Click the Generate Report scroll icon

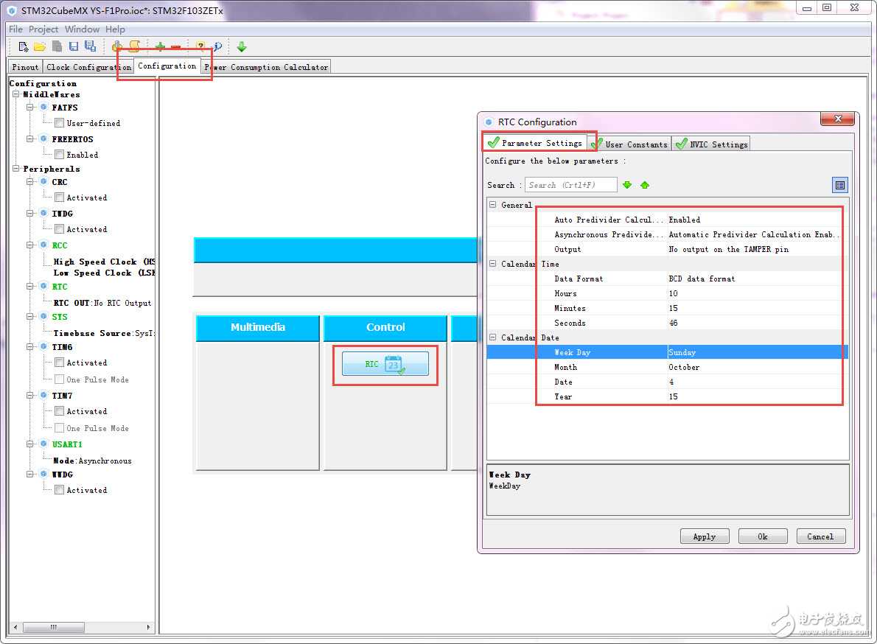(134, 46)
